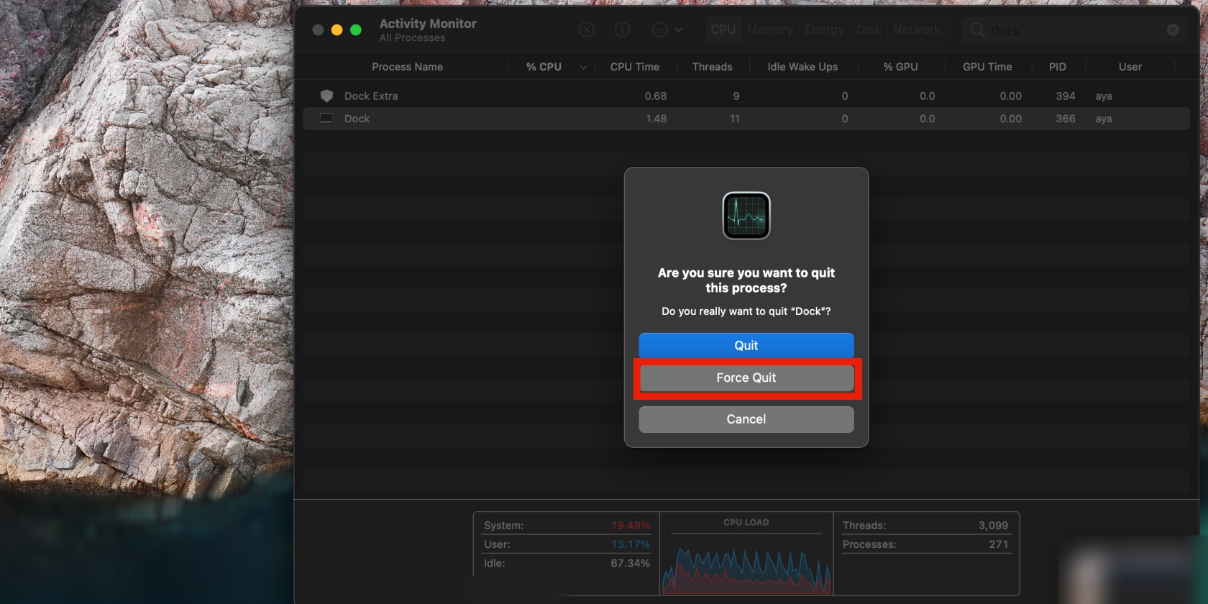Image resolution: width=1208 pixels, height=604 pixels.
Task: Click the search magnifier icon
Action: pos(977,30)
